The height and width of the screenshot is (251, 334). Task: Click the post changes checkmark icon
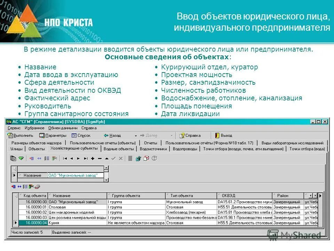click(113, 159)
